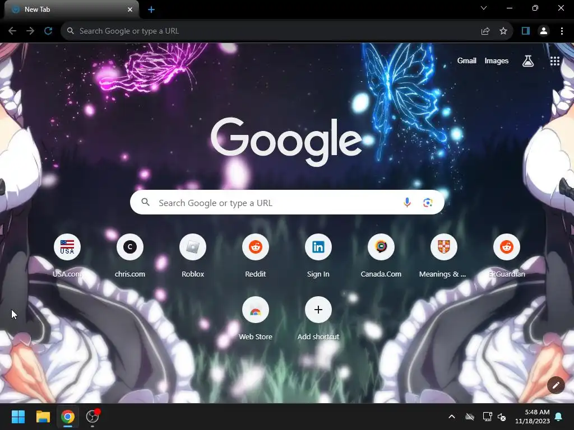Open Google Images link
The image size is (574, 430).
click(497, 60)
